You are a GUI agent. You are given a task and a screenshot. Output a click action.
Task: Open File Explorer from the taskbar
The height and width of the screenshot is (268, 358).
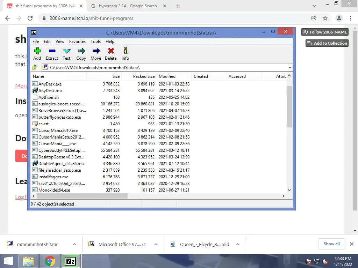[x=28, y=261]
